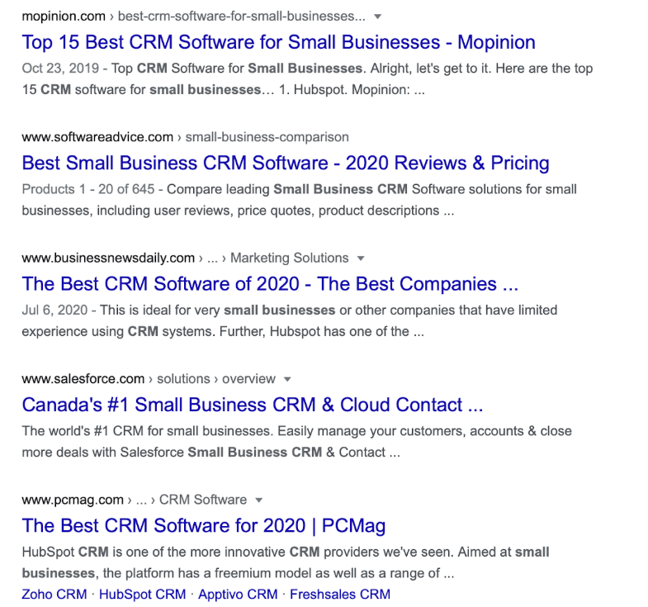Follow the Apptivo CRM sitelink
Screen dimensions: 648x607
[x=238, y=594]
